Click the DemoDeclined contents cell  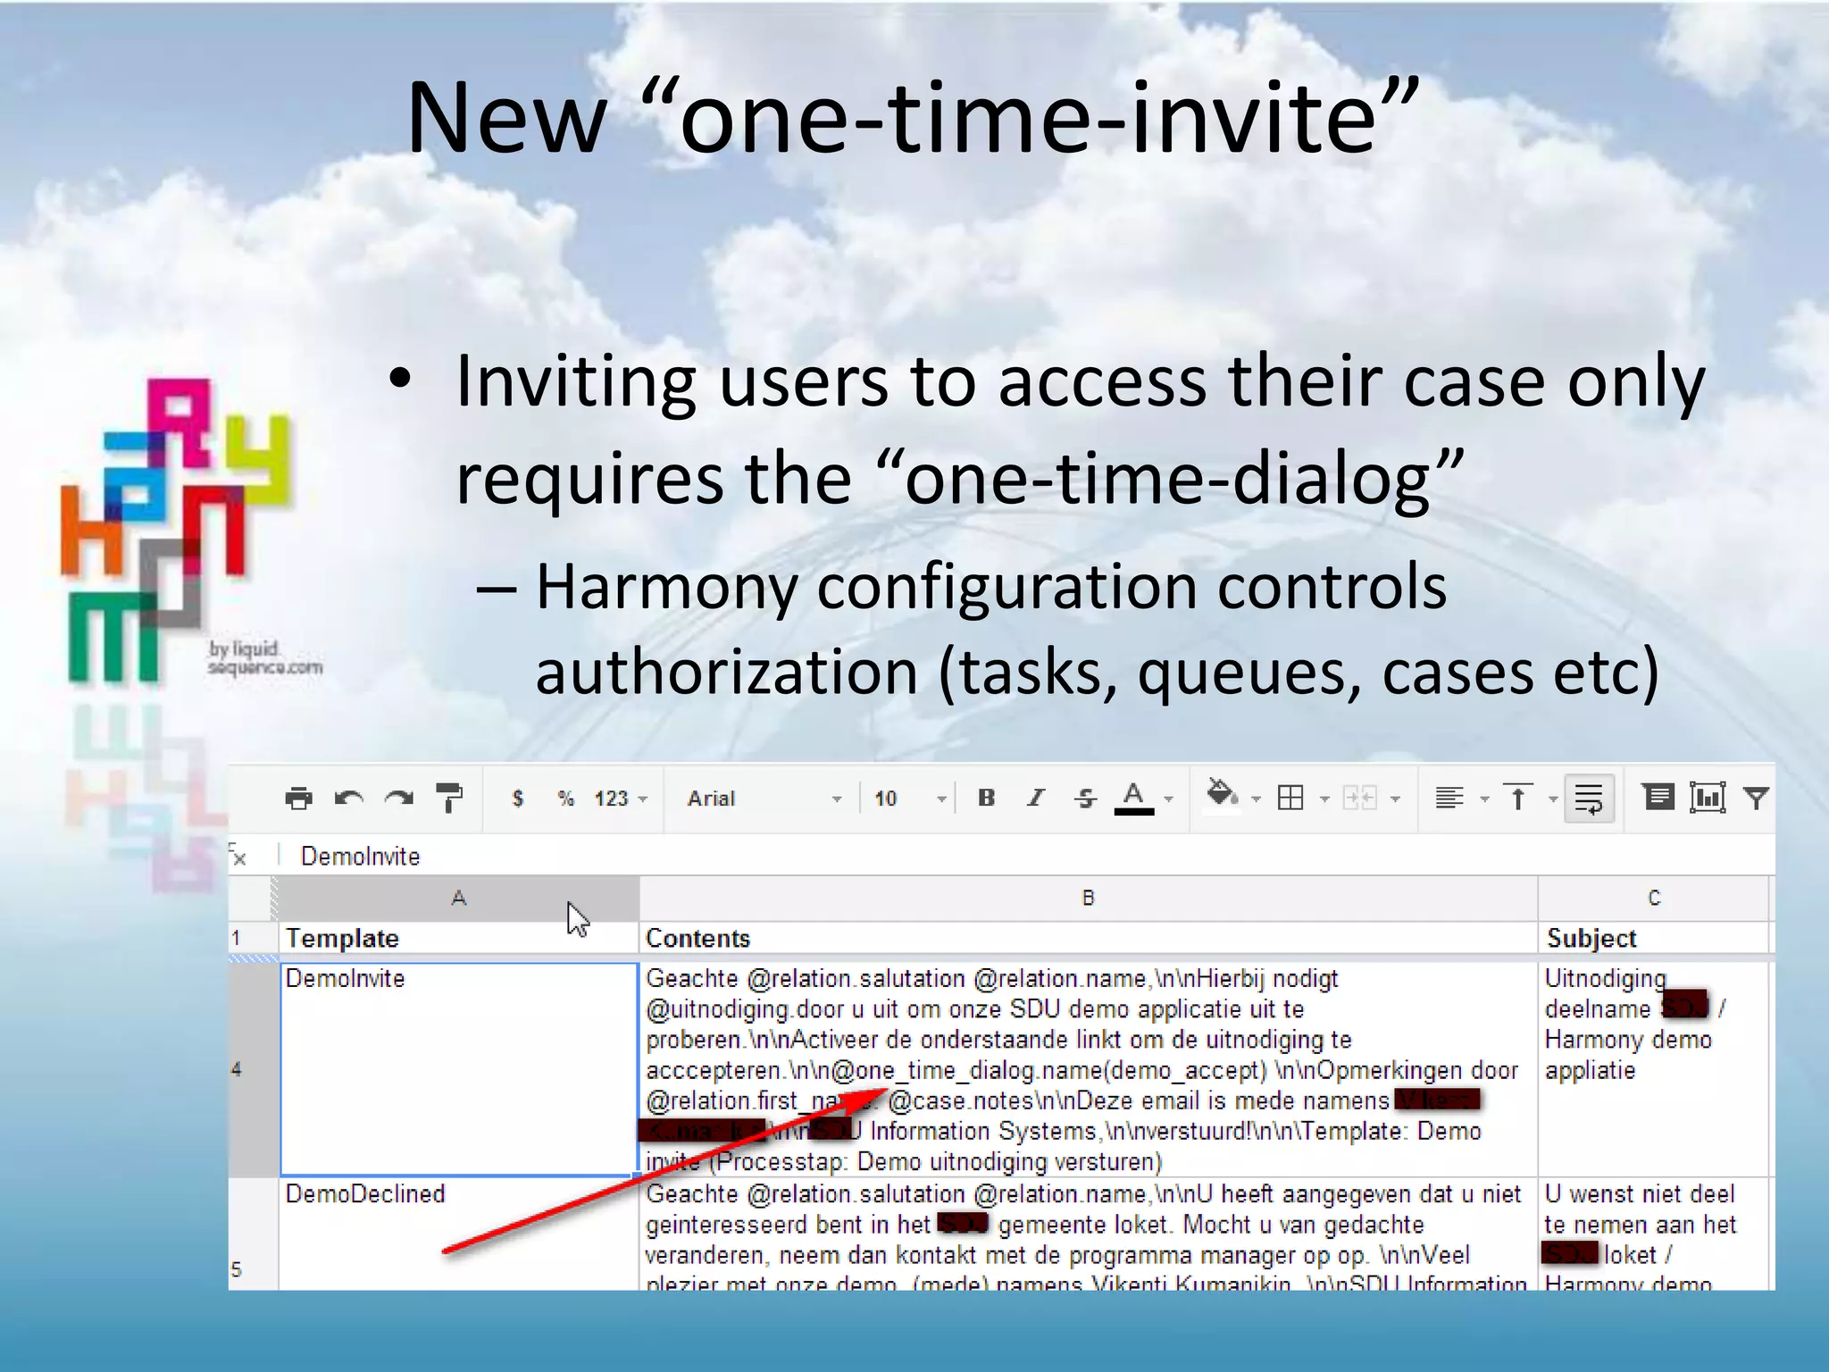click(x=1088, y=1234)
